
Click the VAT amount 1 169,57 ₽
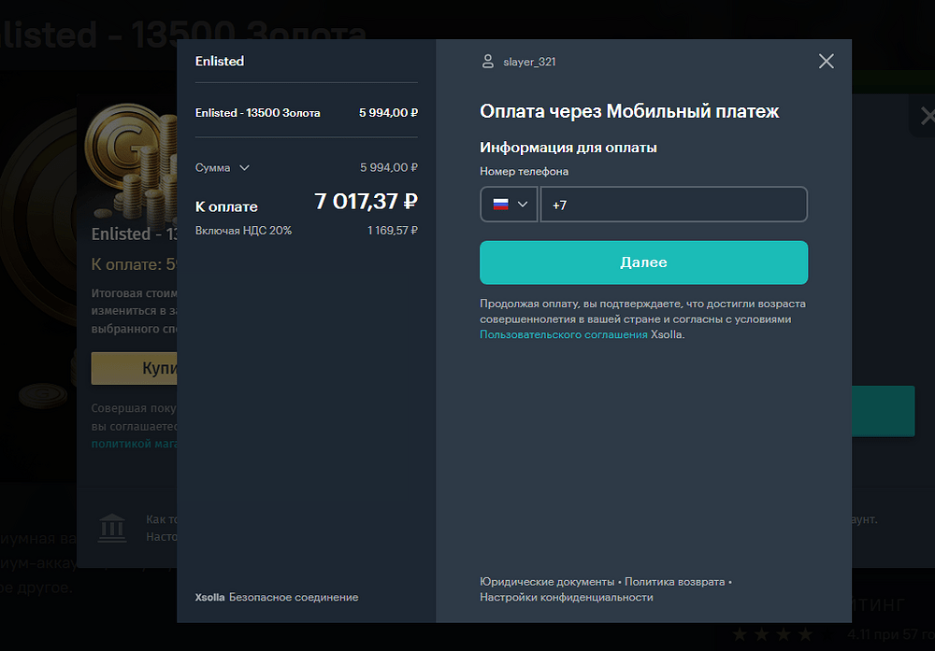coord(393,231)
